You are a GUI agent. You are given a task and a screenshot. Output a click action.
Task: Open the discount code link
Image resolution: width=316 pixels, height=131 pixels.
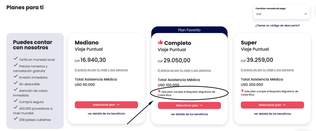(x=277, y=26)
